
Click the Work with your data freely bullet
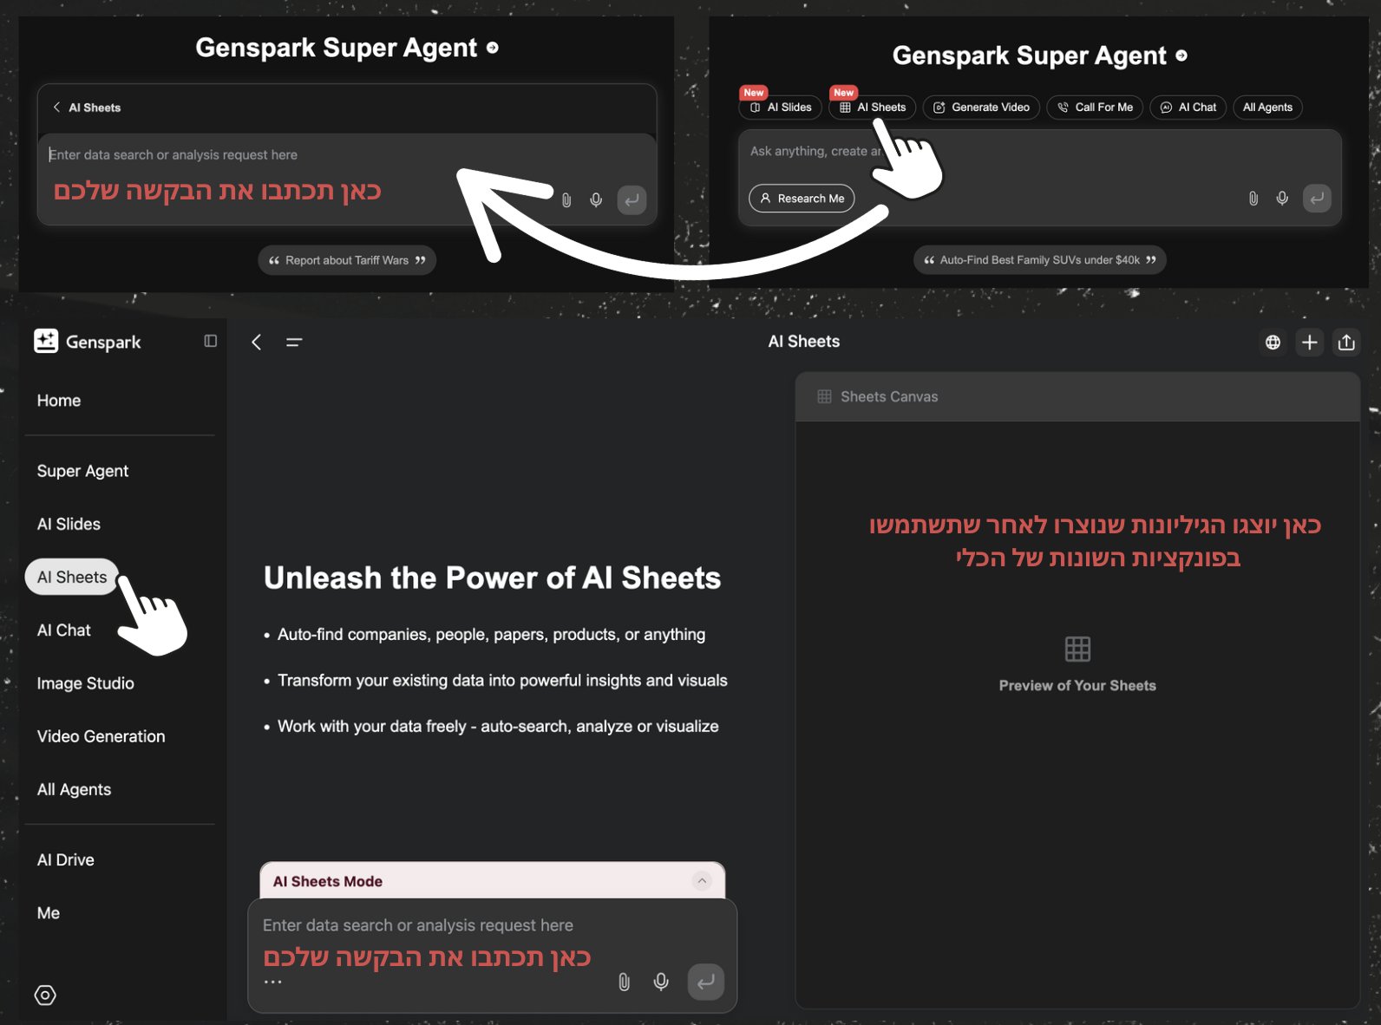pyautogui.click(x=498, y=727)
